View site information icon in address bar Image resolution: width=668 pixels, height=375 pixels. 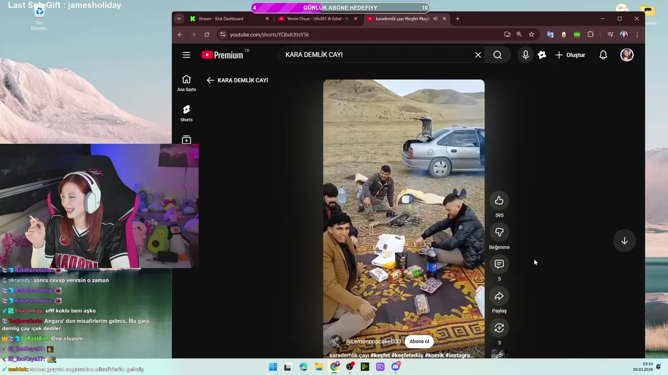[222, 34]
